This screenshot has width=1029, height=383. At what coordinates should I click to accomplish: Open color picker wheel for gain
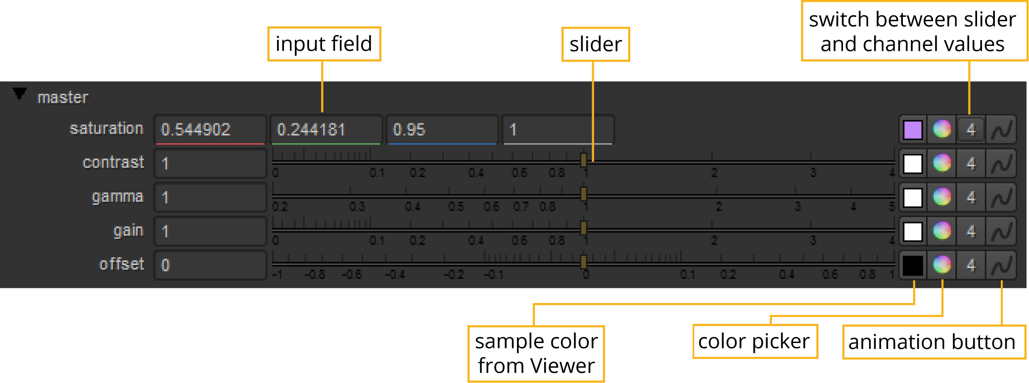tap(941, 231)
